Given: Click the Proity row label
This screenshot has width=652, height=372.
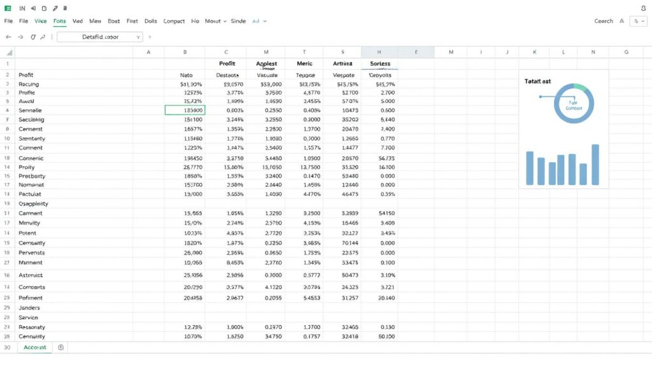Looking at the screenshot, I should click(27, 167).
